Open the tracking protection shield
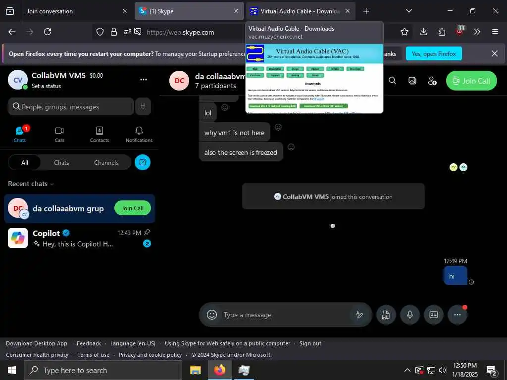This screenshot has width=507, height=380. [100, 32]
